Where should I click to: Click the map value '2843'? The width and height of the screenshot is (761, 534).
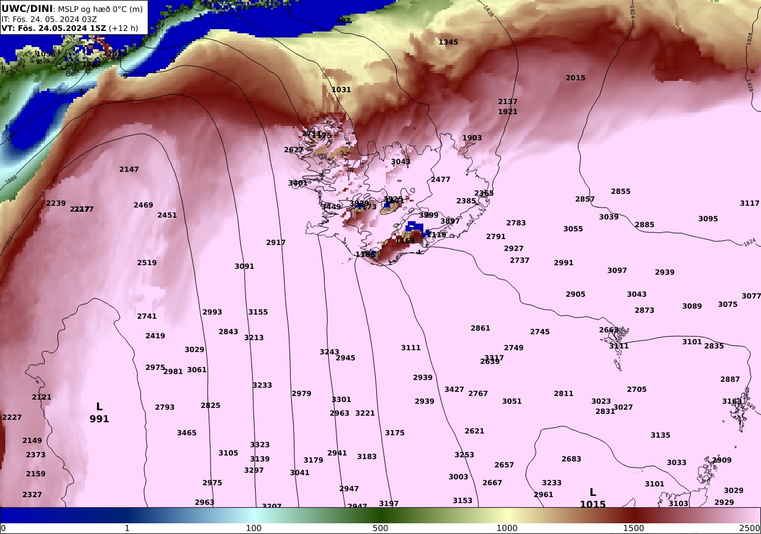pyautogui.click(x=228, y=332)
